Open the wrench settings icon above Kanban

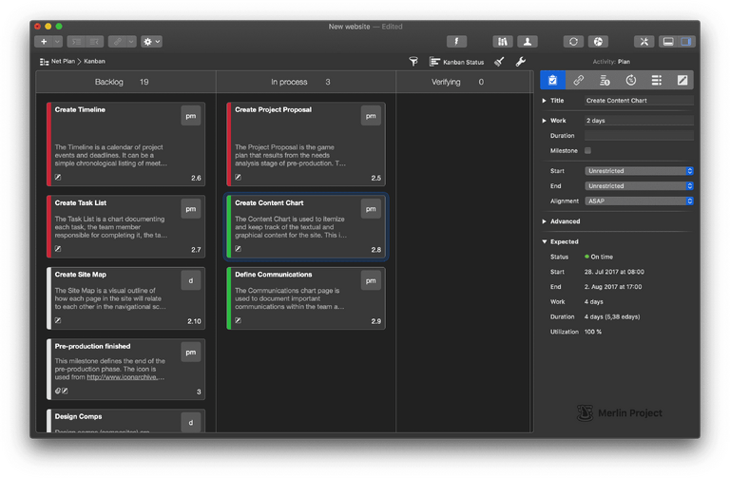520,62
